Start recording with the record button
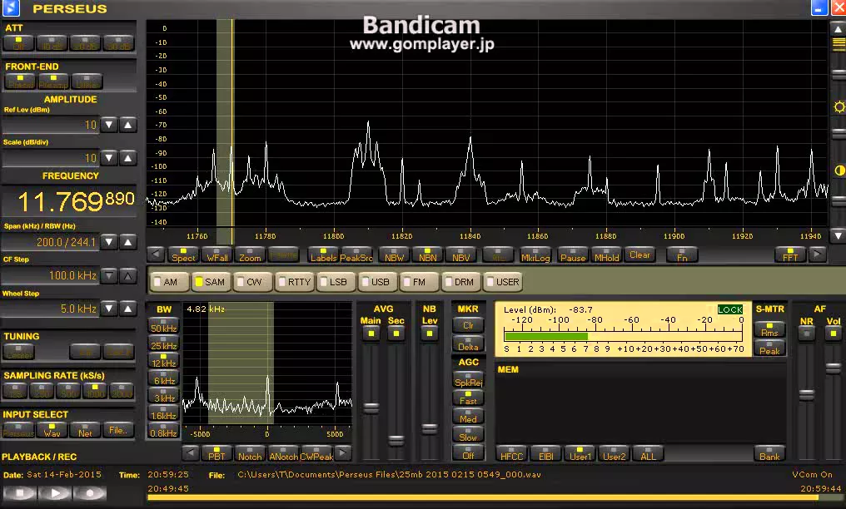 (90, 493)
